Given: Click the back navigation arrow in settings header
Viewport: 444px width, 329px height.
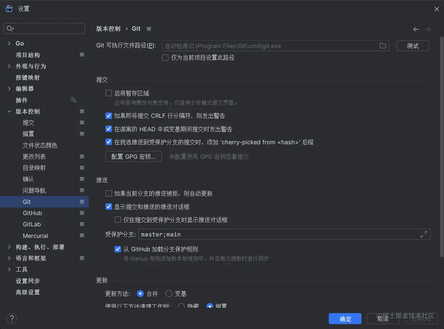Looking at the screenshot, I should coord(416,29).
